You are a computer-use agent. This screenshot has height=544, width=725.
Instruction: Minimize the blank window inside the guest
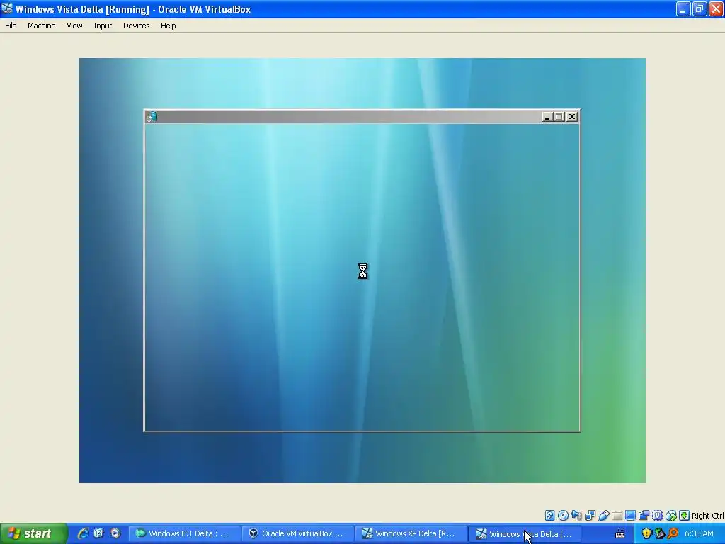(x=547, y=117)
